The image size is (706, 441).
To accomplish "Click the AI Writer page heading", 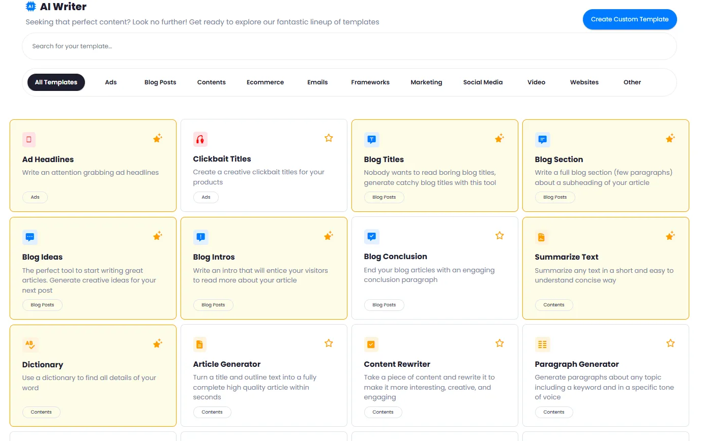I will 63,7.
